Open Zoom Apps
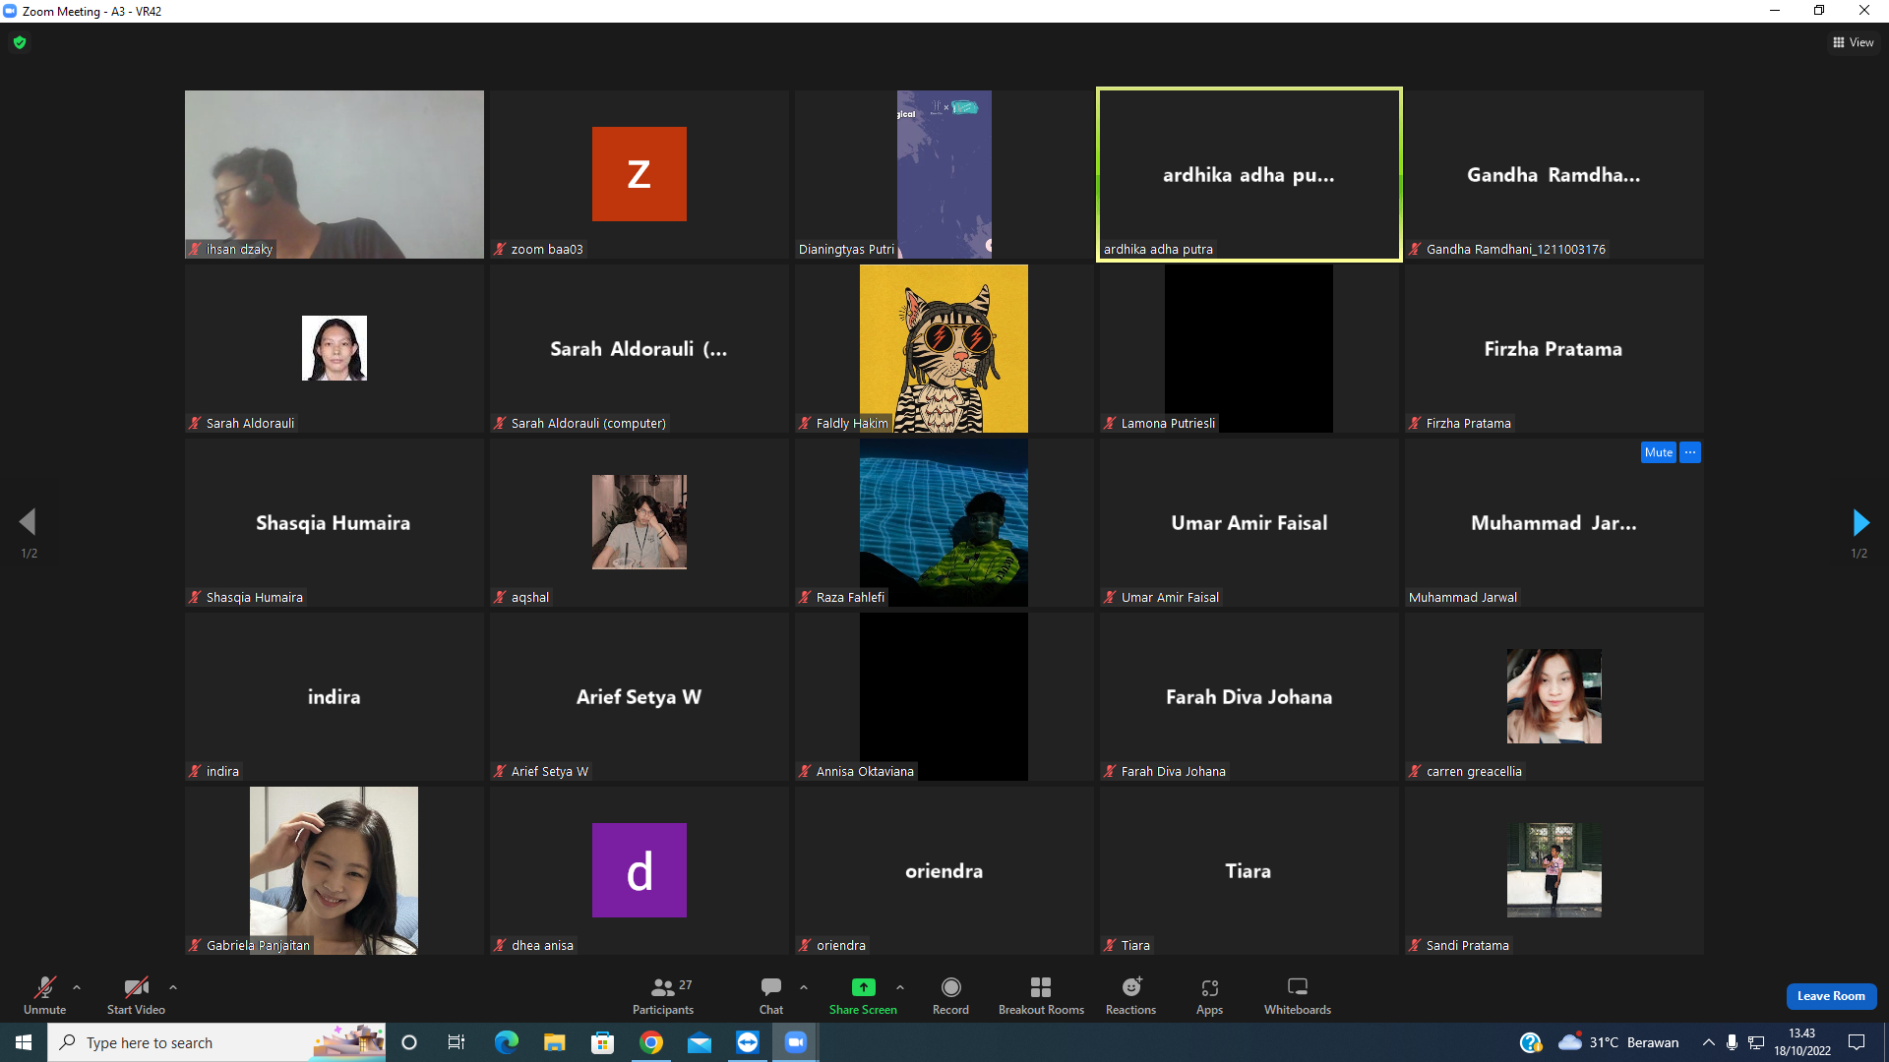 [1209, 995]
